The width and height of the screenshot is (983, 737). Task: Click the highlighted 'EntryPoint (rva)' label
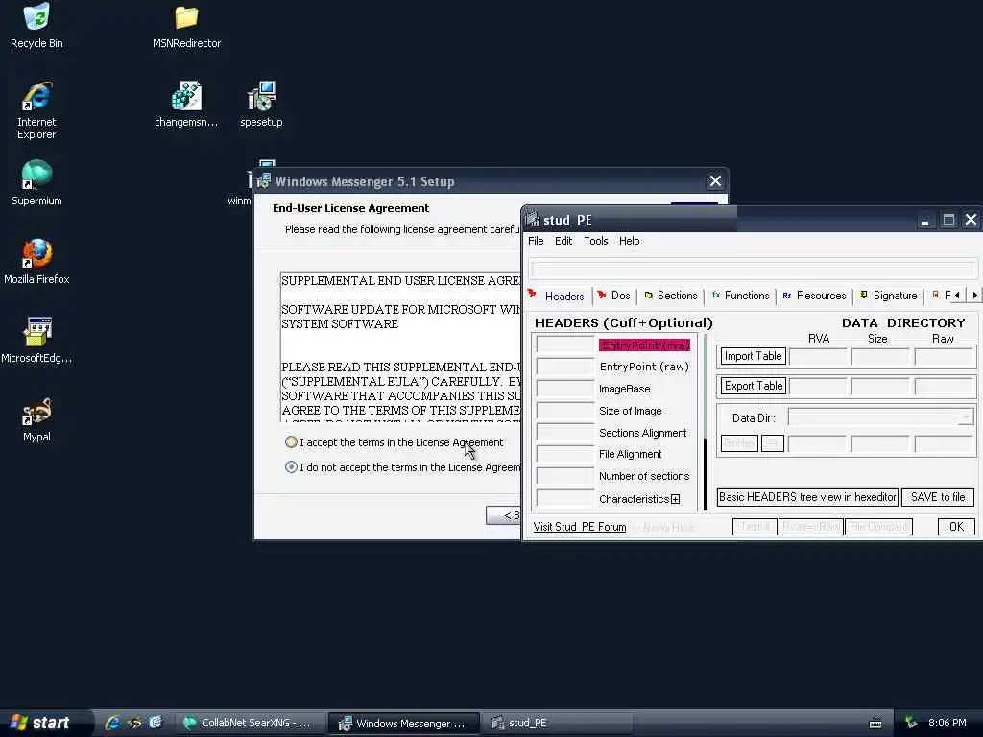pos(644,345)
